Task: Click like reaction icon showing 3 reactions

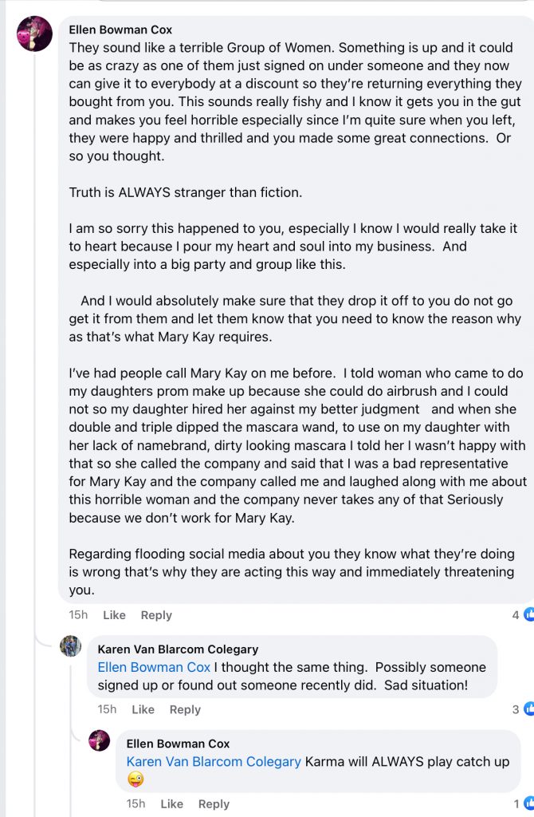Action: click(x=528, y=709)
